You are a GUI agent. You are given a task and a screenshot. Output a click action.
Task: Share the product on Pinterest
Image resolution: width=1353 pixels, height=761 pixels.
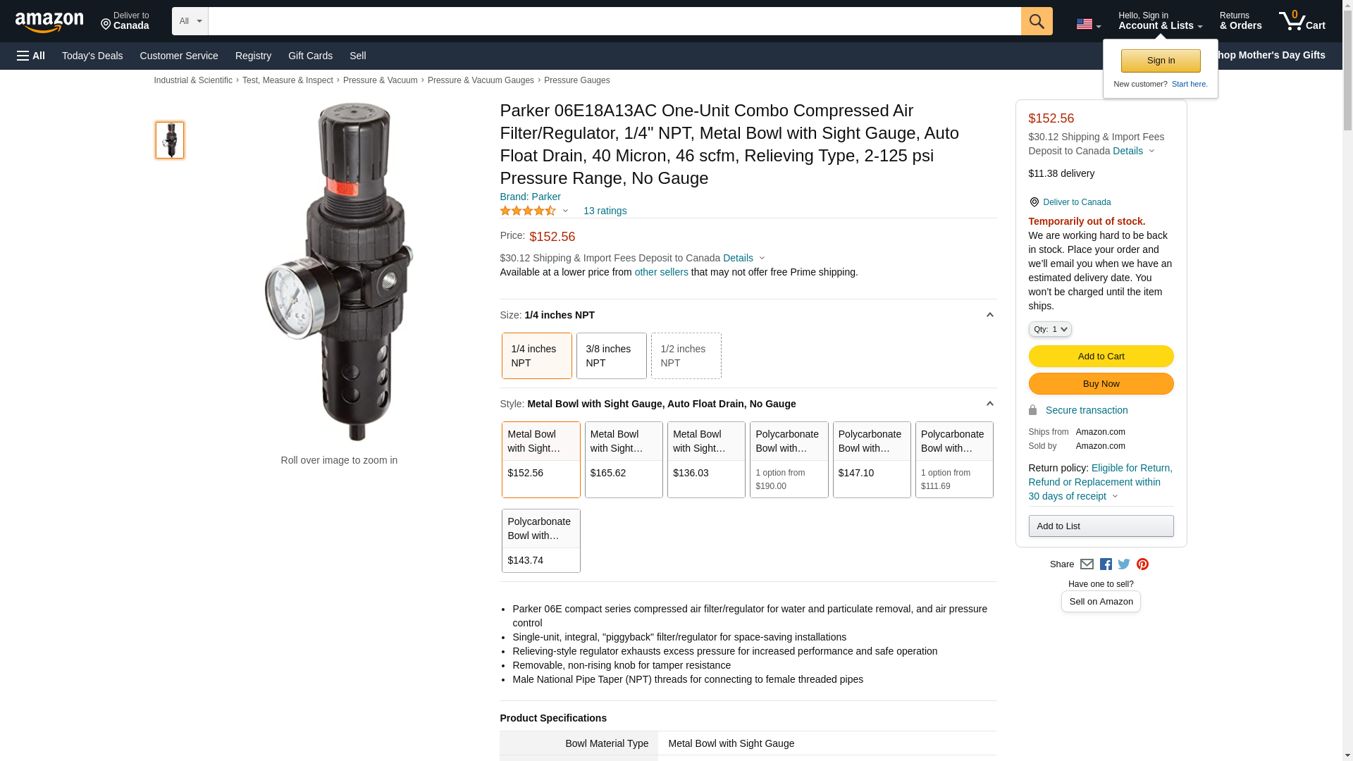1142,564
